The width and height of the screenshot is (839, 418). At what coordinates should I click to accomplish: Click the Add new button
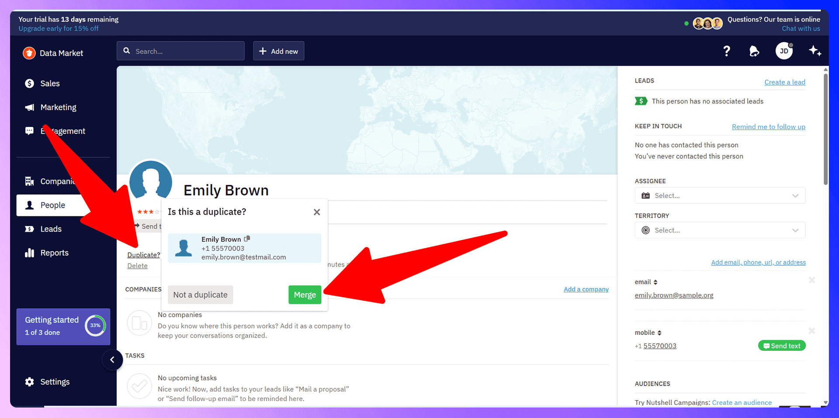278,51
